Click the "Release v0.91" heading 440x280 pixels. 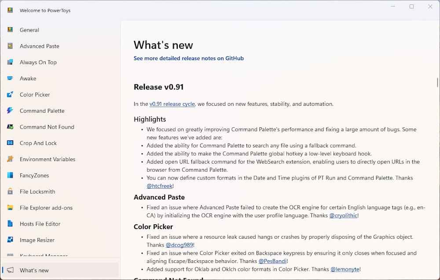pos(158,87)
